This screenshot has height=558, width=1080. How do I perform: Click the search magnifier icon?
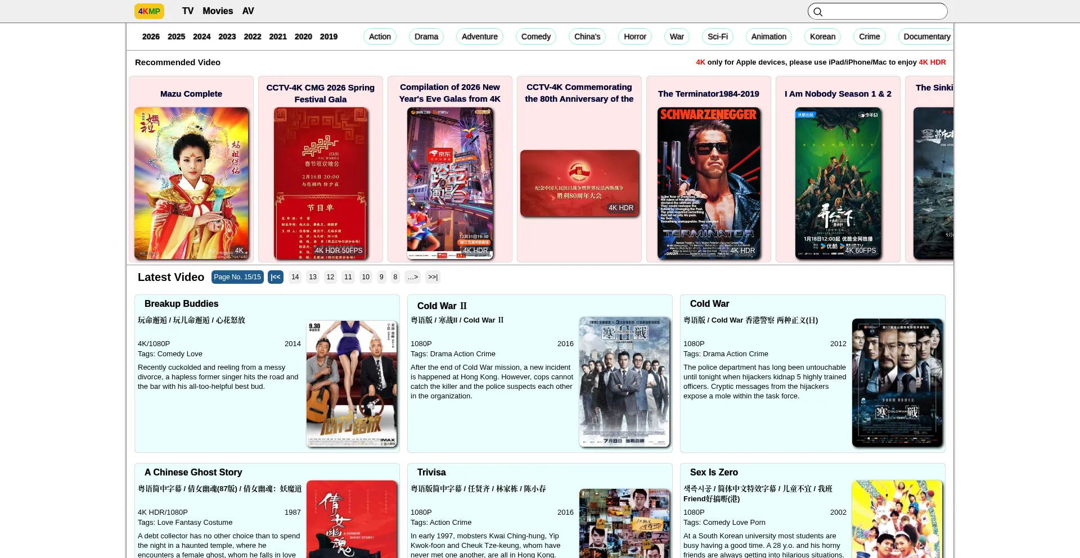click(x=818, y=12)
